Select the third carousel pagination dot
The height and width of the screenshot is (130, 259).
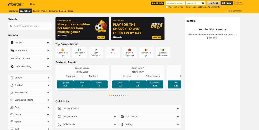pyautogui.click(x=114, y=95)
